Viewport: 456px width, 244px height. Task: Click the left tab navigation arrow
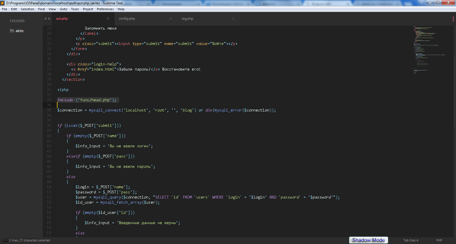pyautogui.click(x=45, y=18)
